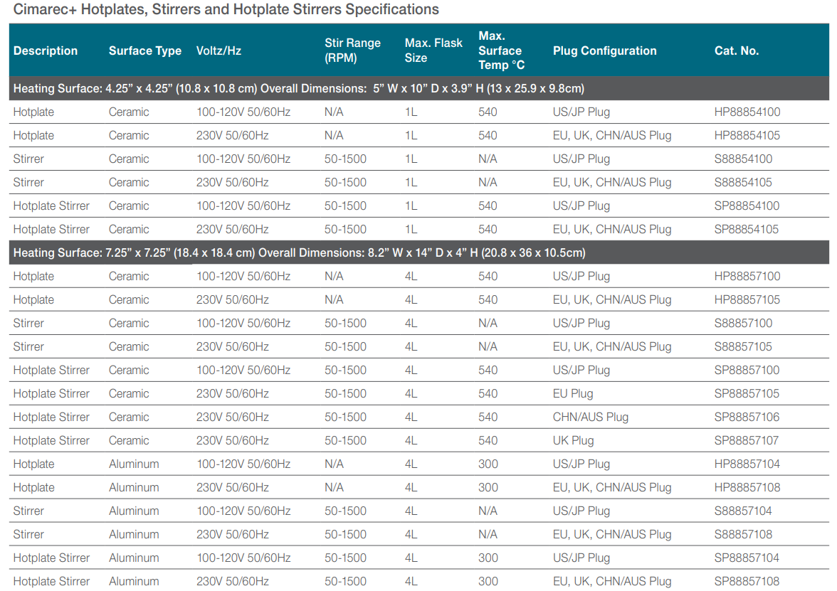Select catalog number SP88857106
This screenshot has width=837, height=591.
pos(747,417)
